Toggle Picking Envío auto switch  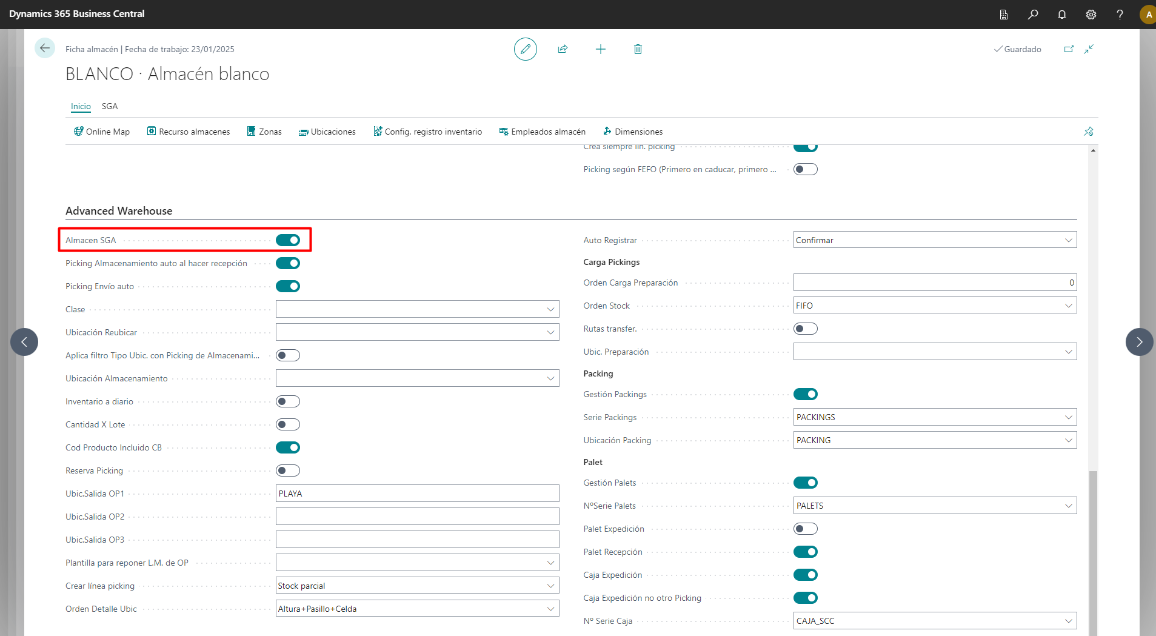288,286
